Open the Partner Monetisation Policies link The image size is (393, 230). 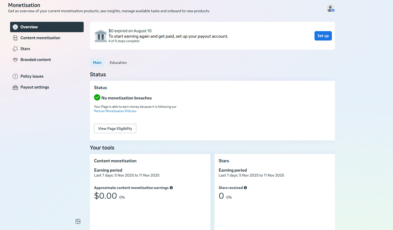click(x=115, y=111)
